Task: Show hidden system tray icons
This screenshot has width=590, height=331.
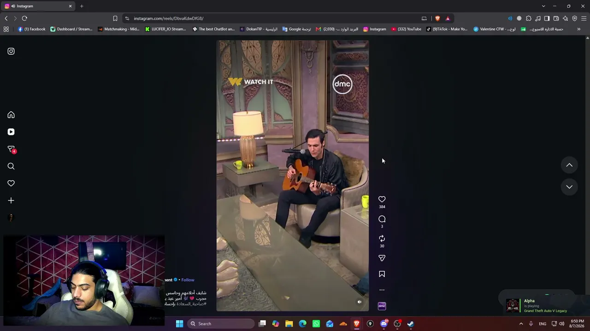Action: 521,324
